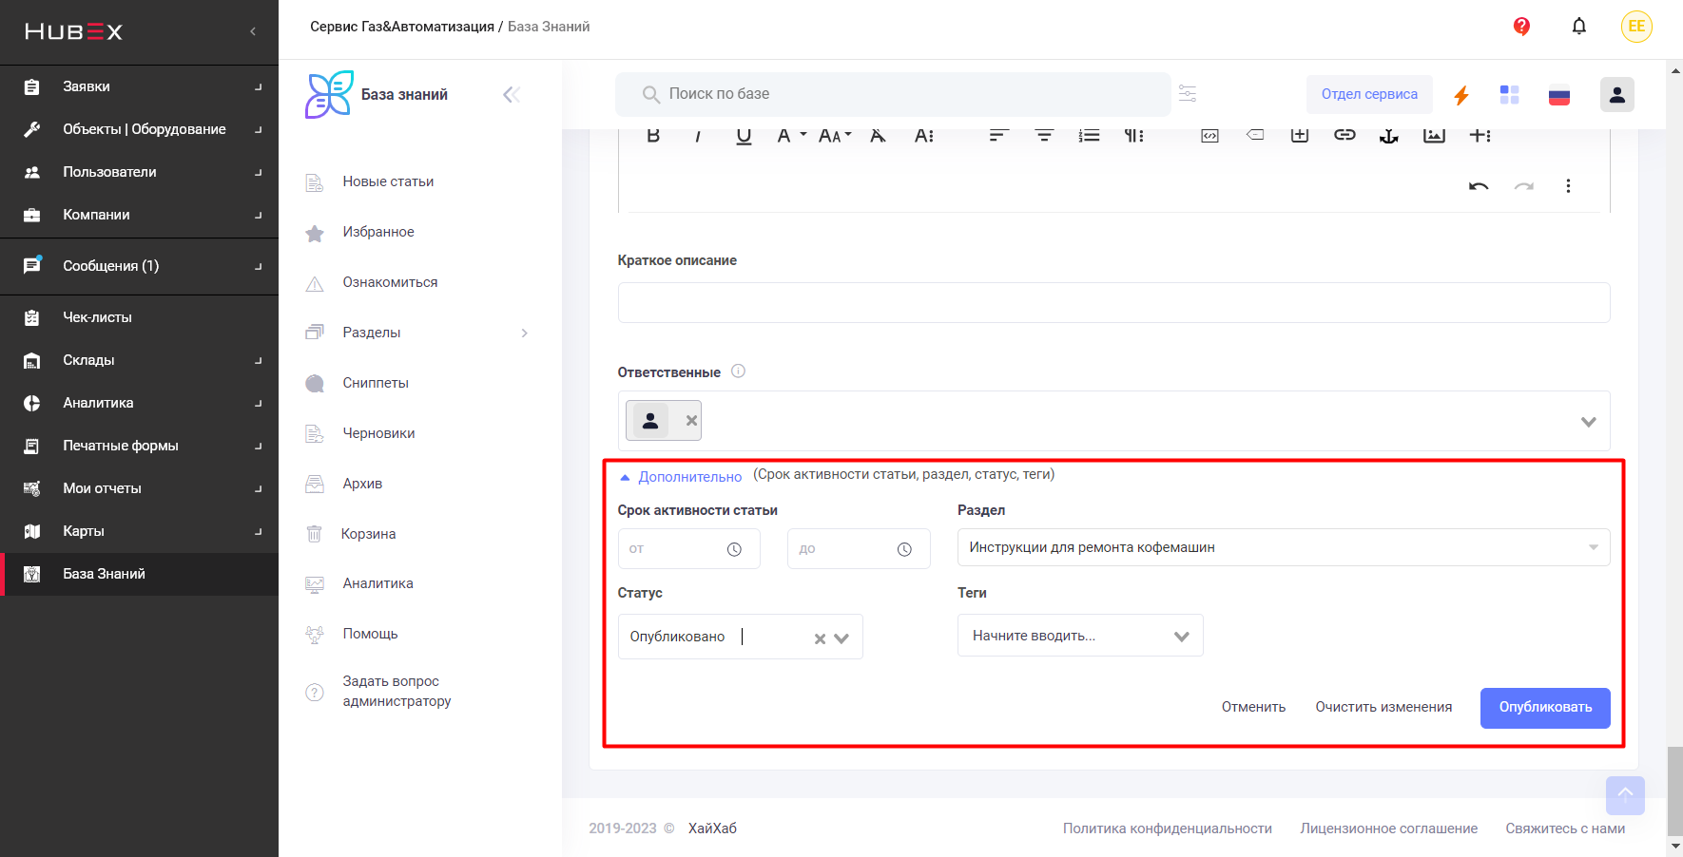Open Новые статьи list
1683x857 pixels.
click(388, 181)
